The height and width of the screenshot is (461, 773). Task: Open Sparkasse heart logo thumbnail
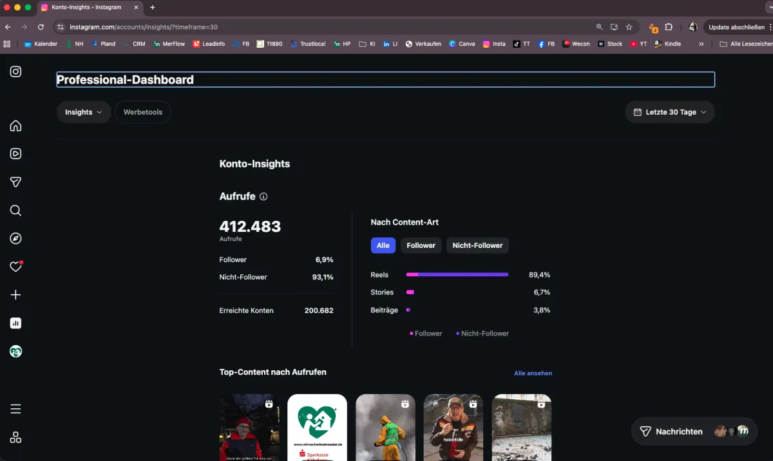pos(317,428)
